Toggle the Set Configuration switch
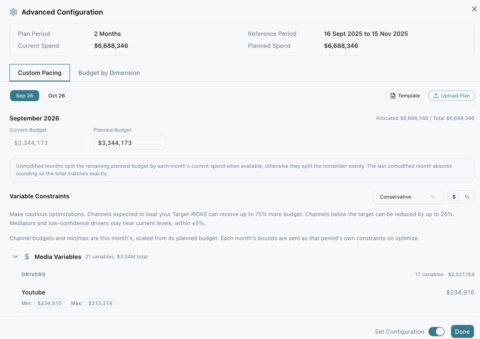 tap(436, 331)
